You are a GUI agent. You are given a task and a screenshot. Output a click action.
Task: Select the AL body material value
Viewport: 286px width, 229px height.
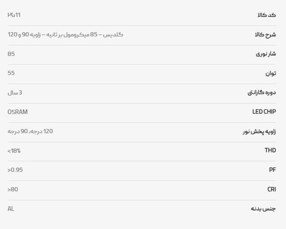[x=11, y=209]
